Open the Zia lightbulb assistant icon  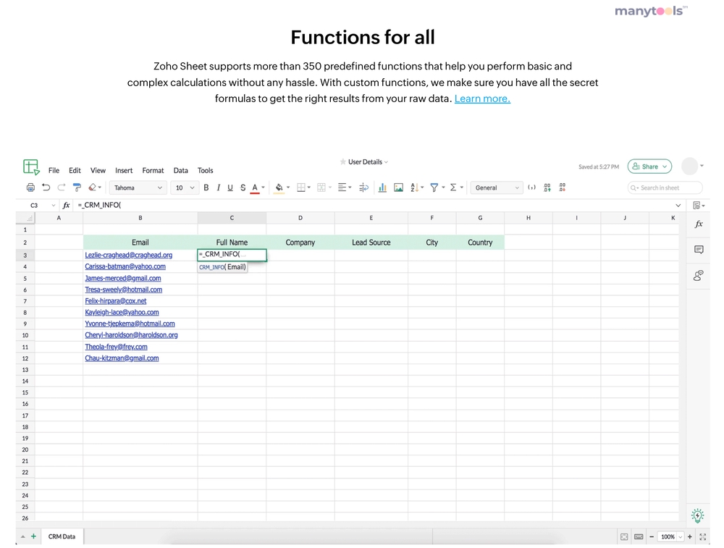(698, 515)
